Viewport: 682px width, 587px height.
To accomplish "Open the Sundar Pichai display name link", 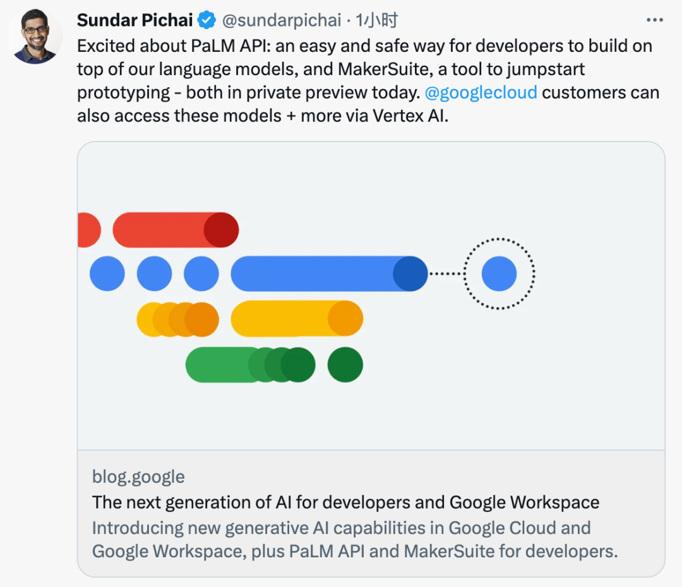I will 135,20.
